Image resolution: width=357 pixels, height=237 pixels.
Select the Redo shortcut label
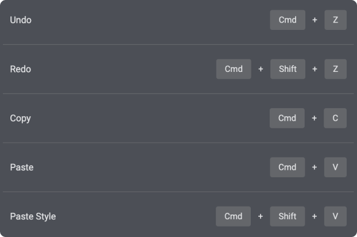tap(21, 69)
